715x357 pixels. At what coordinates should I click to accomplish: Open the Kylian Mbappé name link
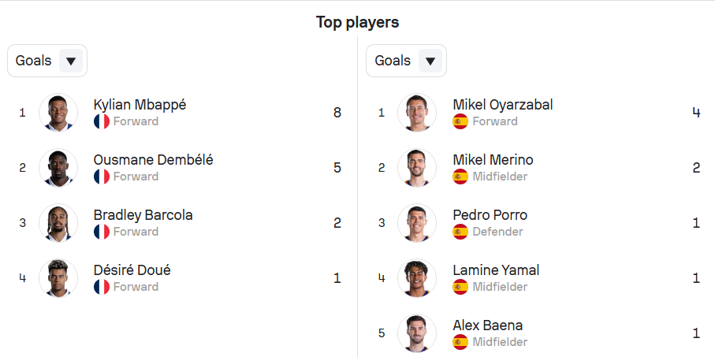coord(140,105)
